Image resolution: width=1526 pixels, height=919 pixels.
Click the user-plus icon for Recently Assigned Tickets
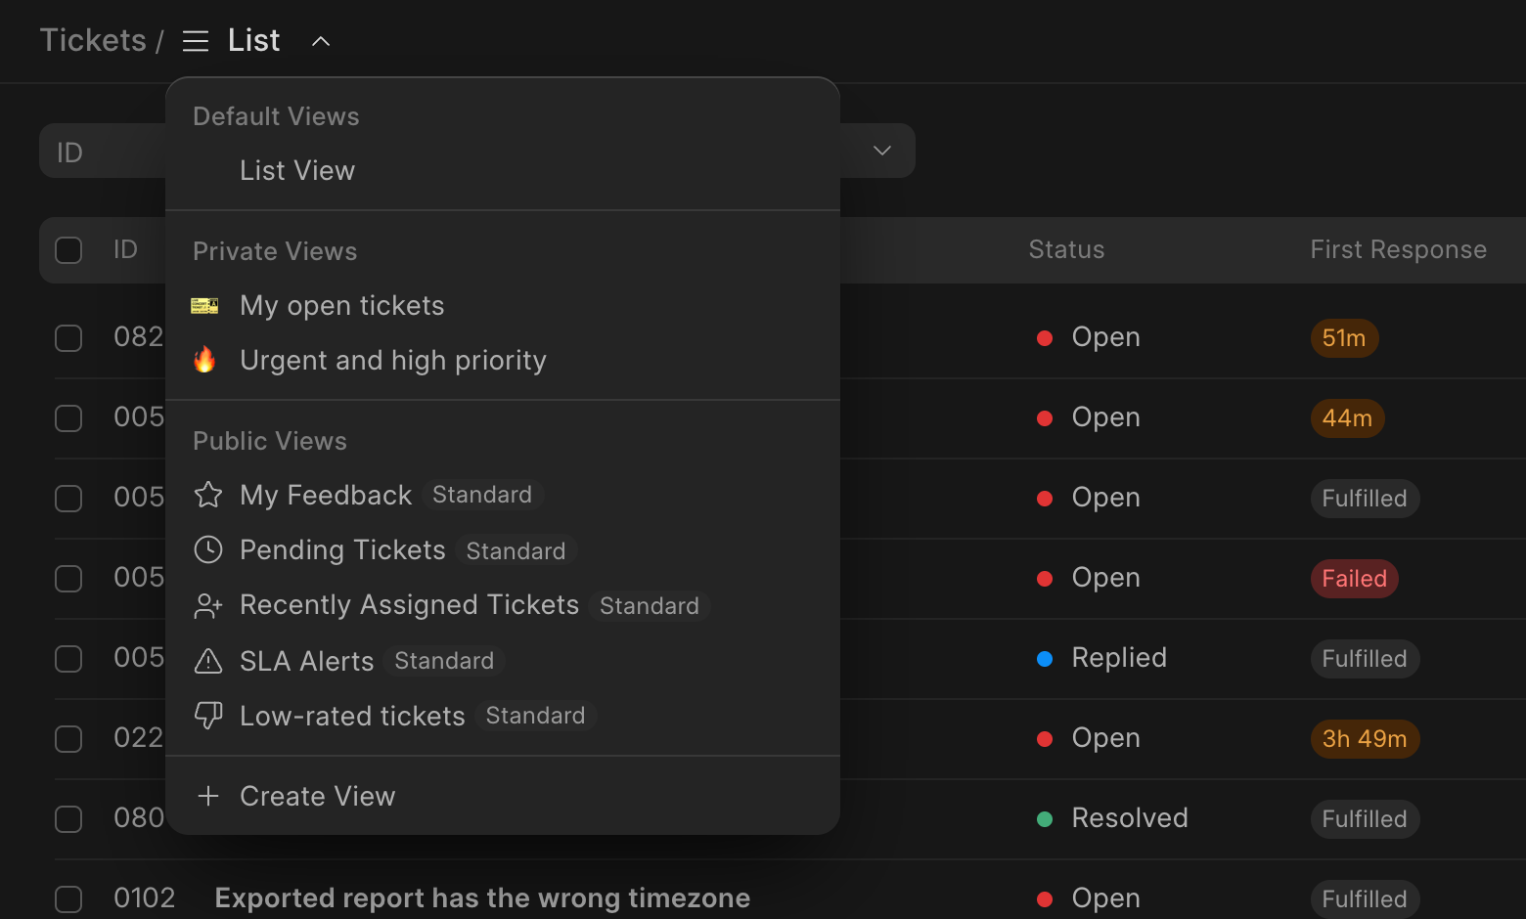[x=208, y=605]
